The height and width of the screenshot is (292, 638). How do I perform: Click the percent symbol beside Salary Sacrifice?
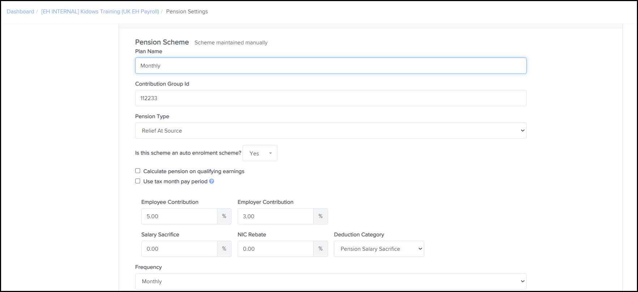coord(224,249)
